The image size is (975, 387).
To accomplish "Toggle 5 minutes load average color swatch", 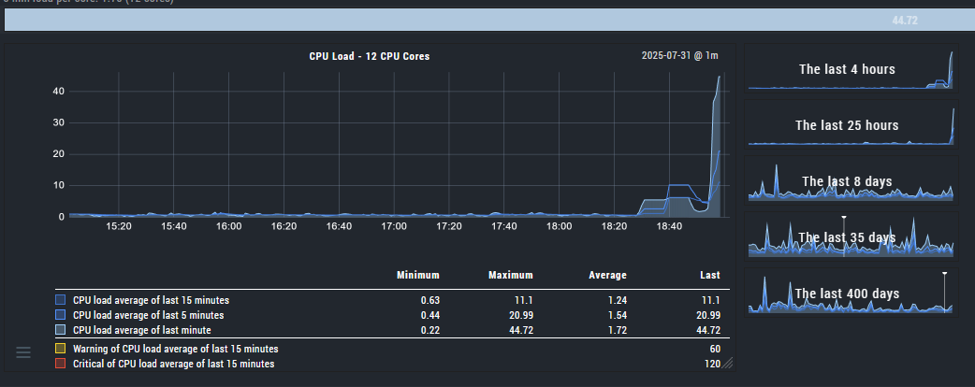I will (60, 315).
